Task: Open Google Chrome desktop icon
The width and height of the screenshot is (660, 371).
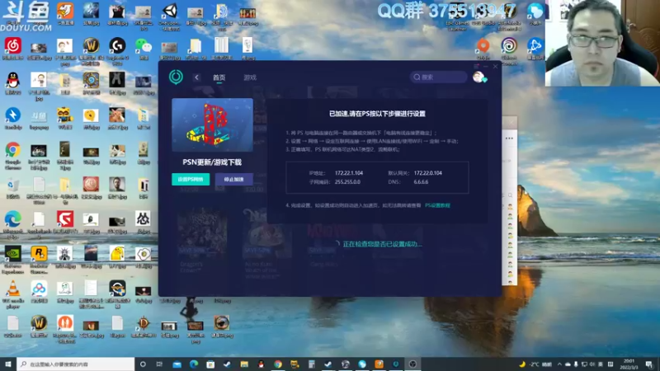Action: point(13,150)
